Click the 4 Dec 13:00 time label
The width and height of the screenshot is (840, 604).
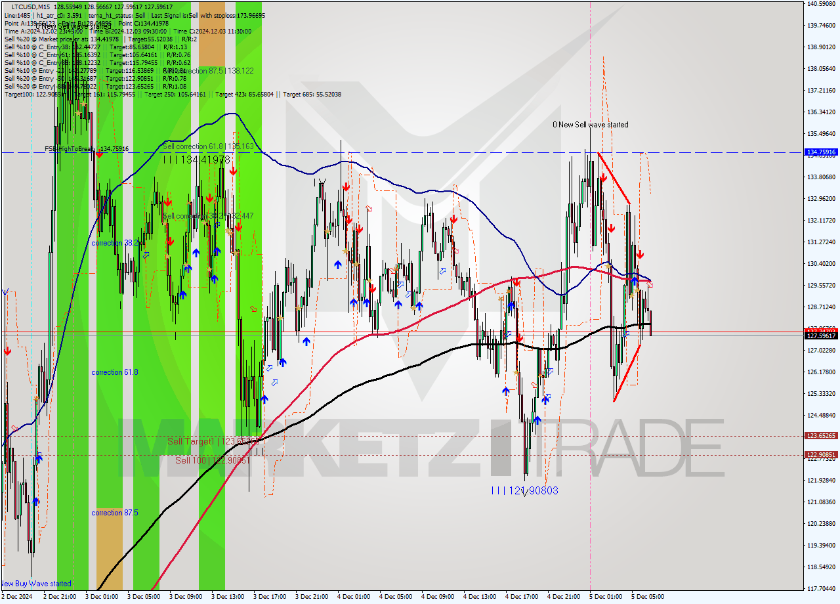pos(480,597)
